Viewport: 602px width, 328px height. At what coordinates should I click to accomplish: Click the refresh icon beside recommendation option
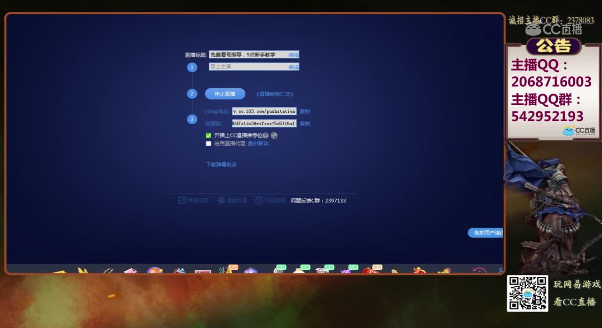tap(274, 135)
